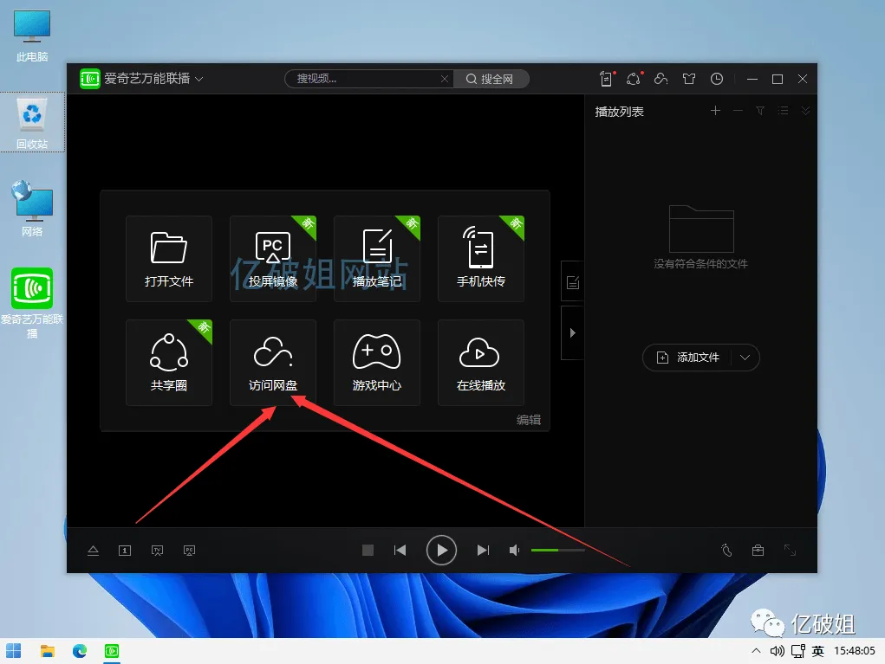885x664 pixels.
Task: Open the playlist filter funnel icon
Action: pos(760,111)
